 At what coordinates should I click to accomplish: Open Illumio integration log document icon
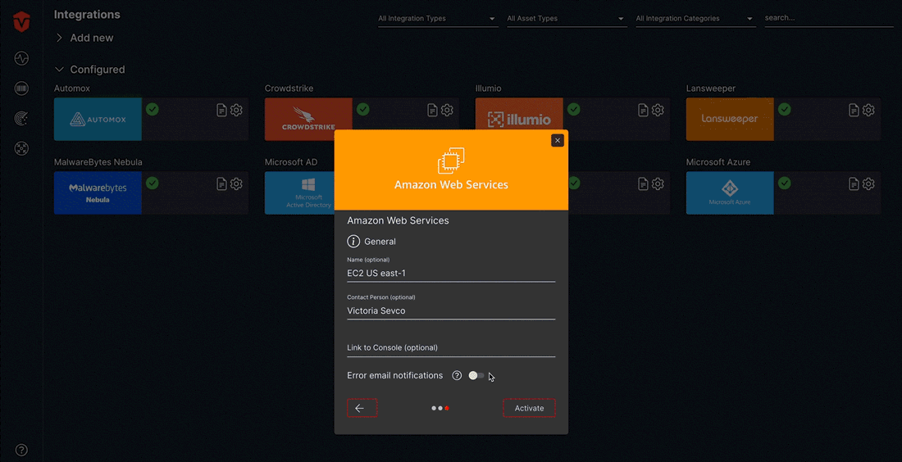[643, 111]
